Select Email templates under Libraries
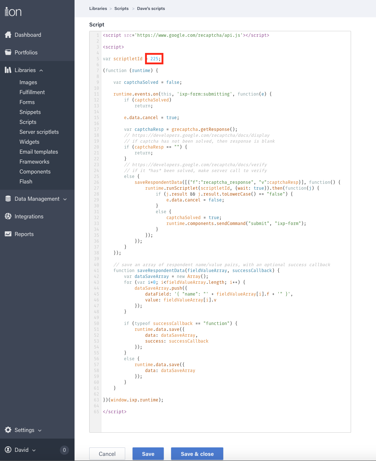376x461 pixels. click(x=39, y=152)
